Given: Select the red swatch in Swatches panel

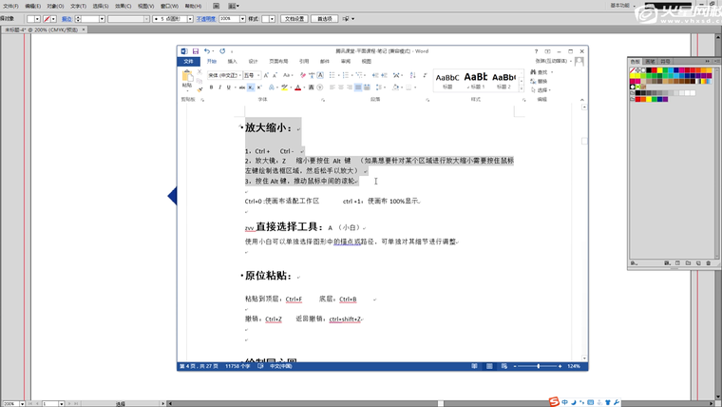Looking at the screenshot, I should tap(655, 70).
